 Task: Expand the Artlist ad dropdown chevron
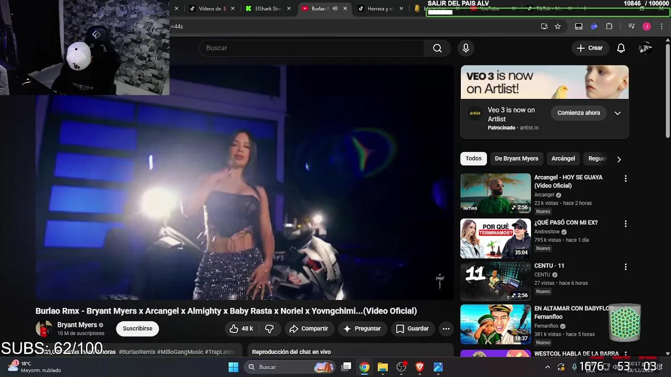point(618,113)
